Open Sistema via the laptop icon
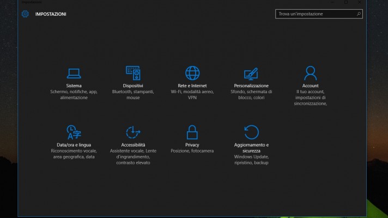The height and width of the screenshot is (218, 388). click(x=74, y=73)
